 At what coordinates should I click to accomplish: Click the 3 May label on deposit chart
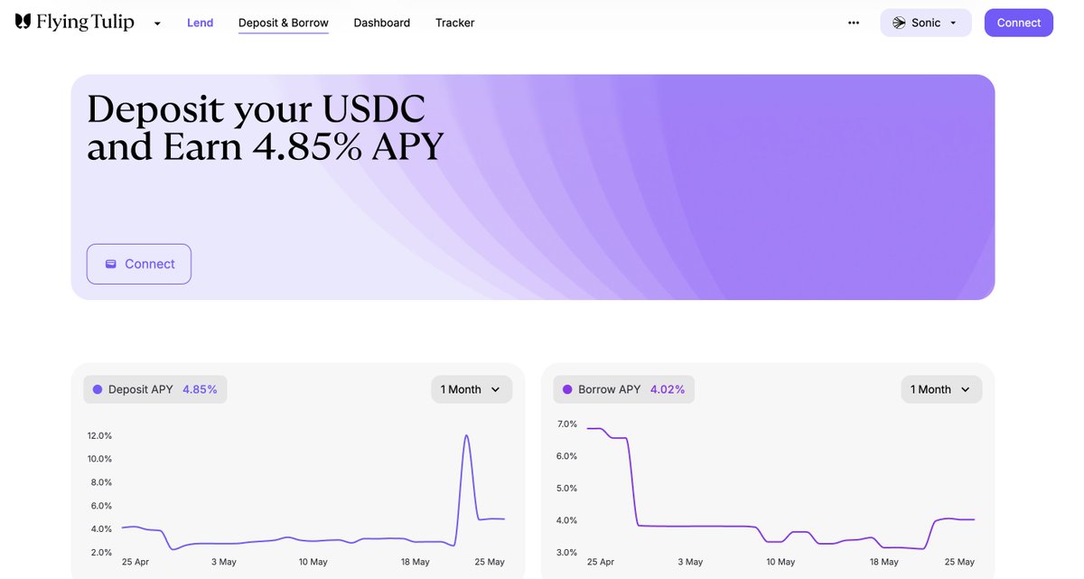click(223, 562)
